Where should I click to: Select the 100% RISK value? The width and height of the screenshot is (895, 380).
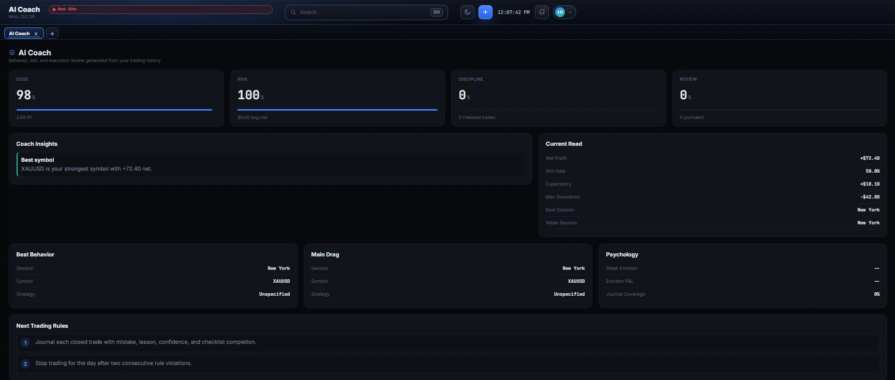coord(251,95)
